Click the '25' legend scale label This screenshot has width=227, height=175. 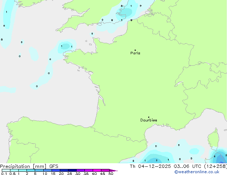coord(69,174)
